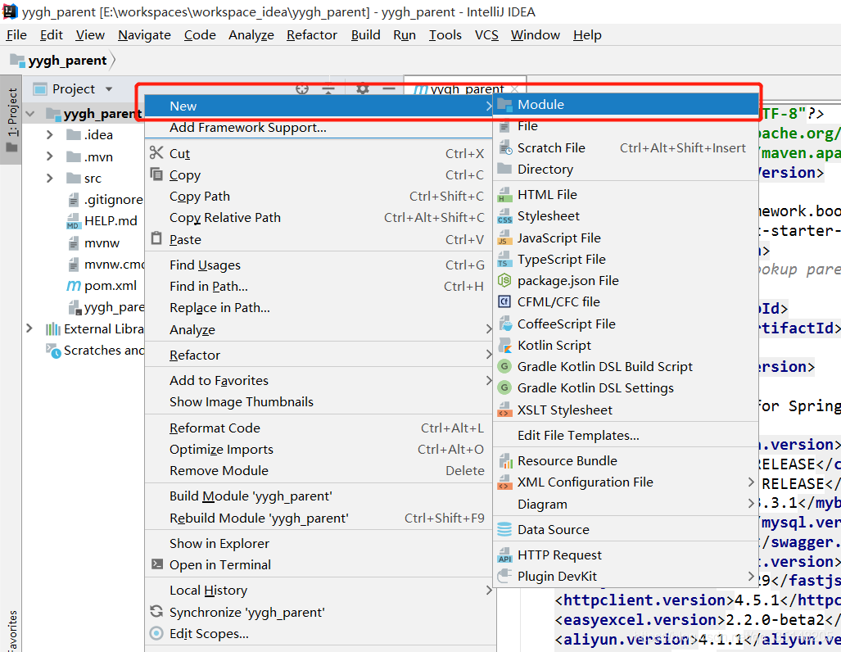
Task: Select .gitignore file in tree
Action: [x=113, y=200]
